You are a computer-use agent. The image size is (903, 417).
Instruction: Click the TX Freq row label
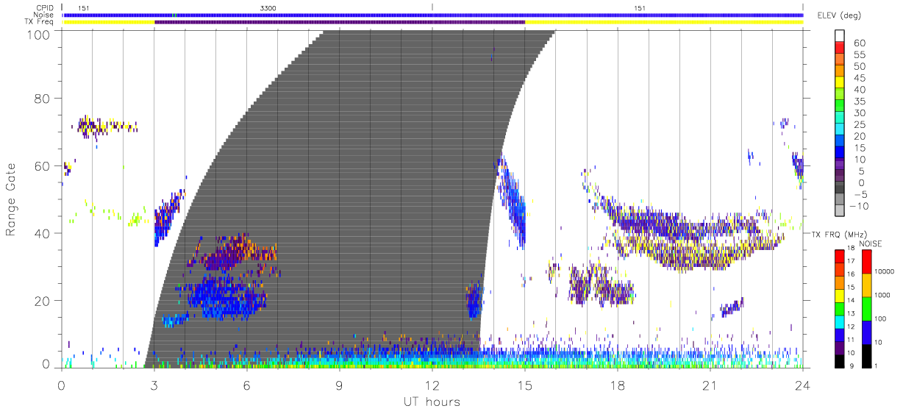pyautogui.click(x=40, y=22)
